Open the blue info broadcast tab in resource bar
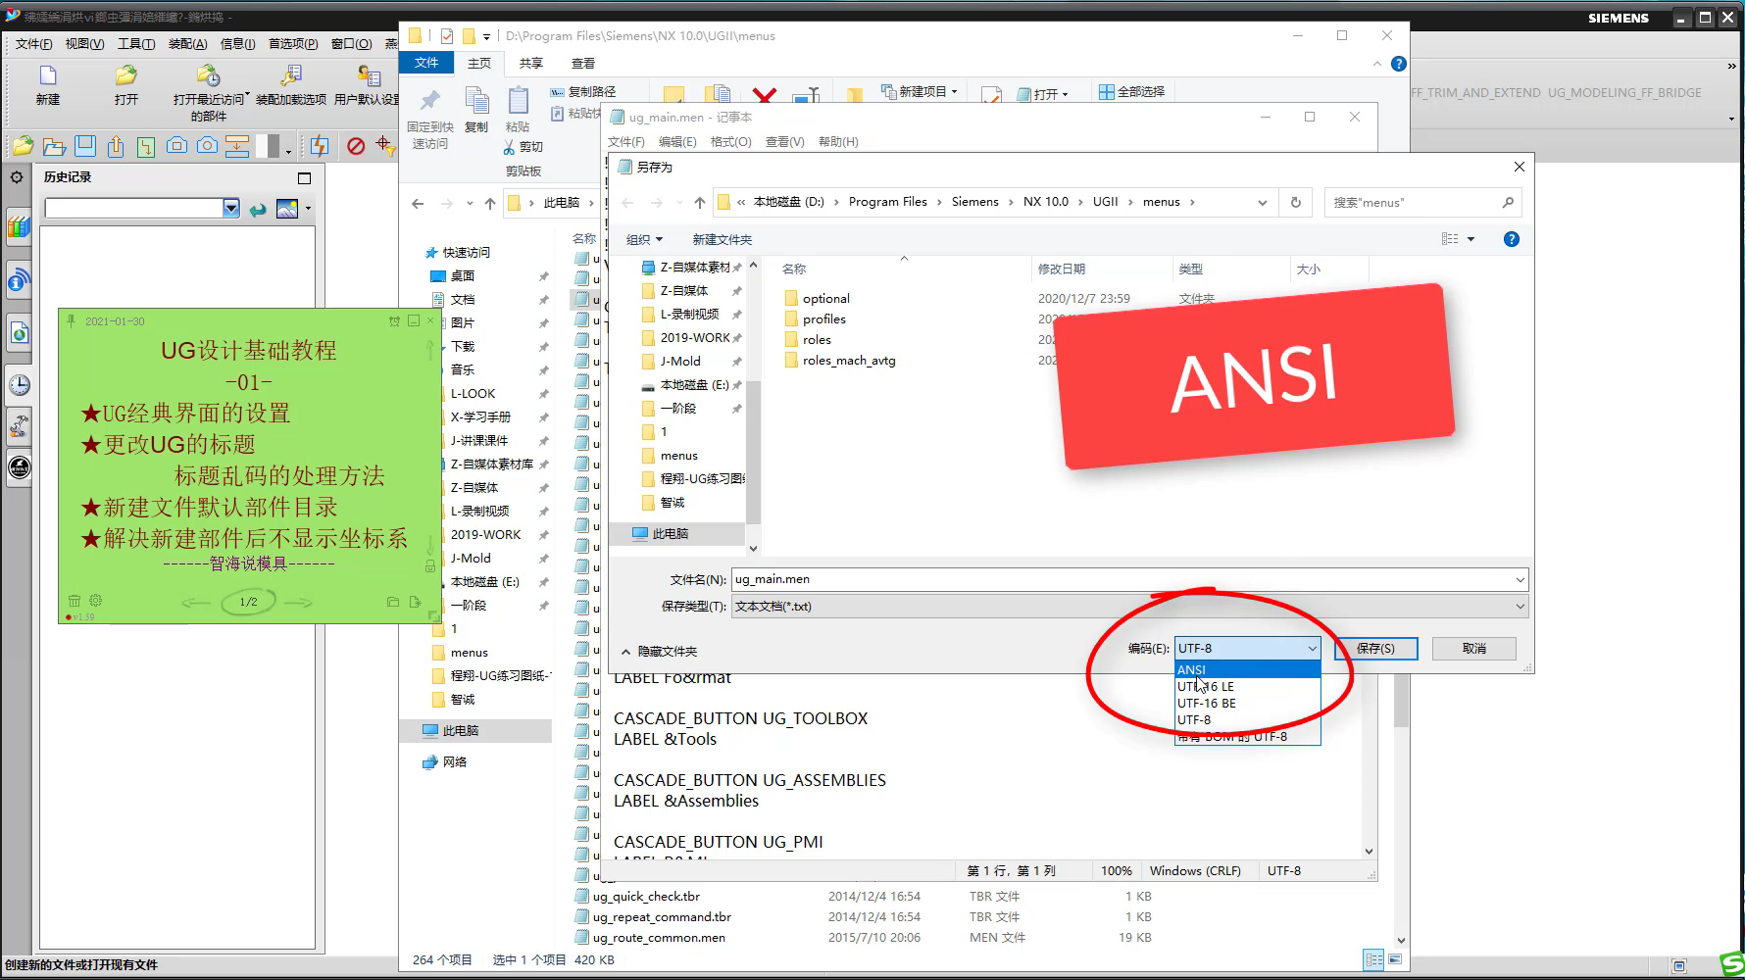The width and height of the screenshot is (1745, 980). pyautogui.click(x=19, y=281)
